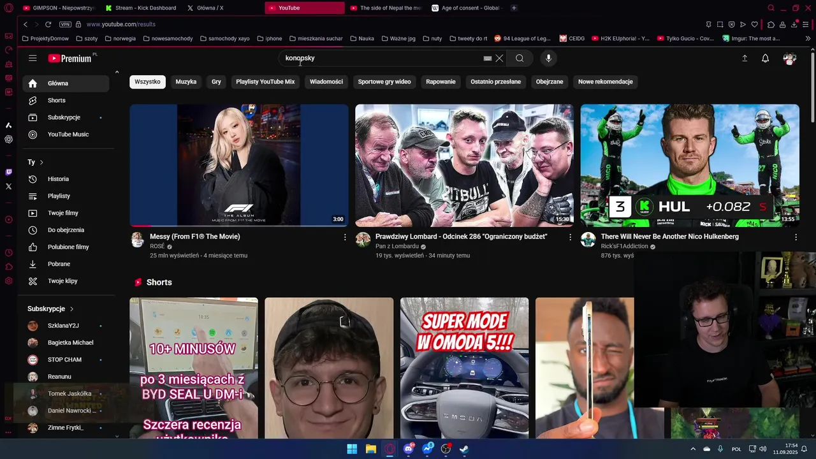
Task: Go to Główna in the sidebar
Action: pyautogui.click(x=66, y=84)
